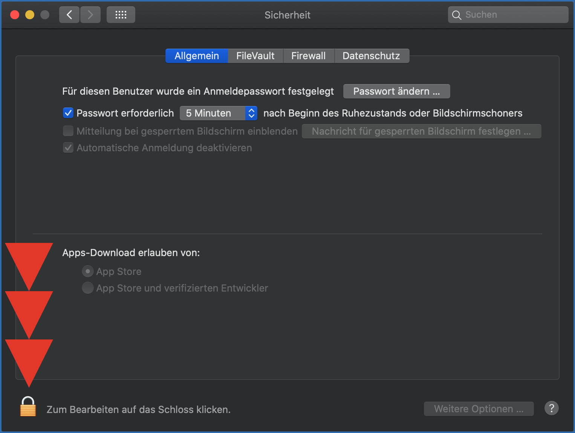Click the grid icon to show all preferences
575x433 pixels.
pyautogui.click(x=121, y=14)
